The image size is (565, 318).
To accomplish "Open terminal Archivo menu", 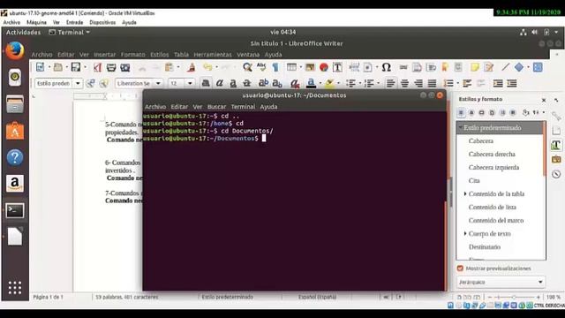I will click(x=155, y=107).
